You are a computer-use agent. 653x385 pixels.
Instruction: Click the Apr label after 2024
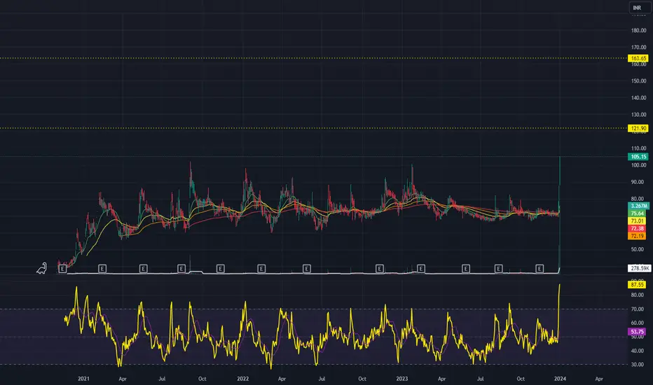pos(599,379)
